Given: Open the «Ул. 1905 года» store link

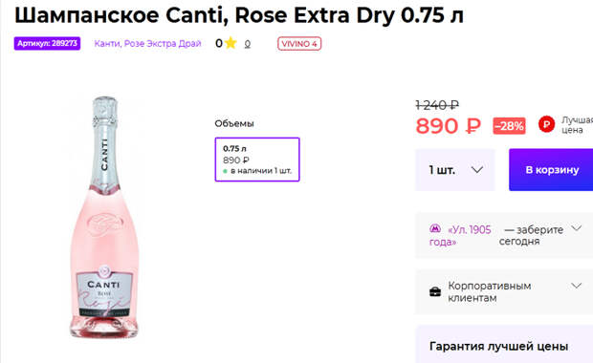Looking at the screenshot, I should [460, 235].
